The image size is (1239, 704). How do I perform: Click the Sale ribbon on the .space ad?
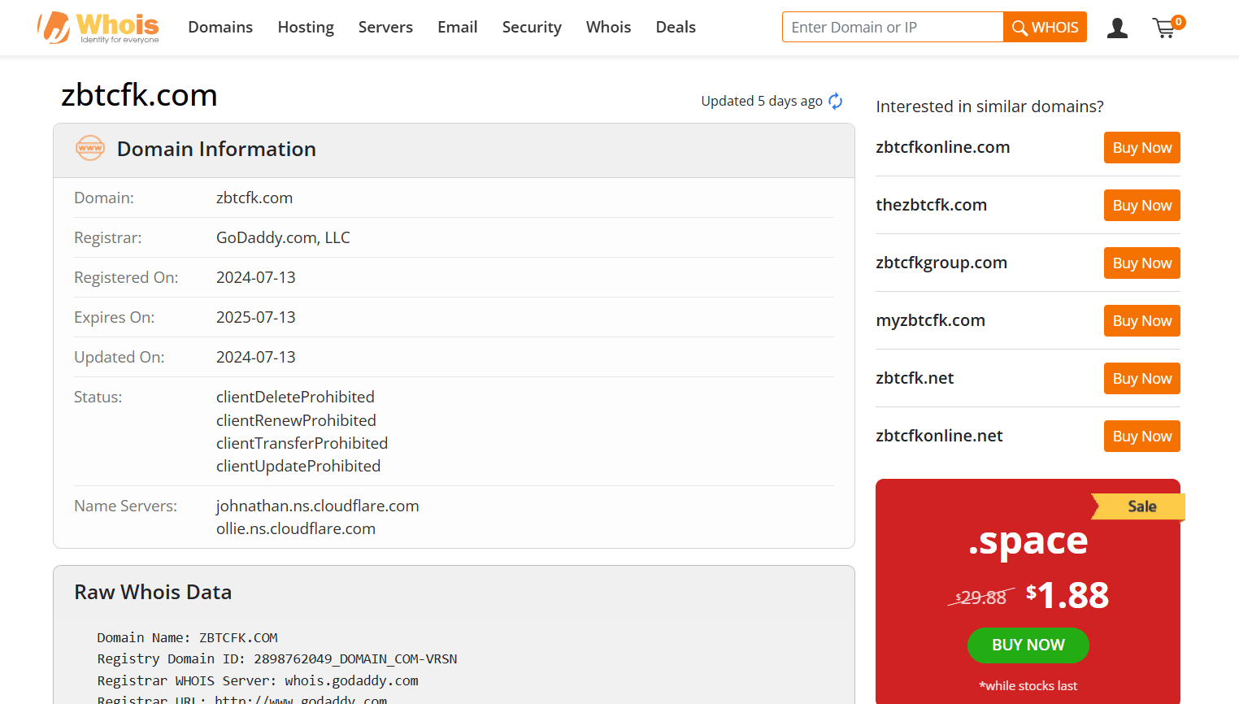pos(1139,506)
